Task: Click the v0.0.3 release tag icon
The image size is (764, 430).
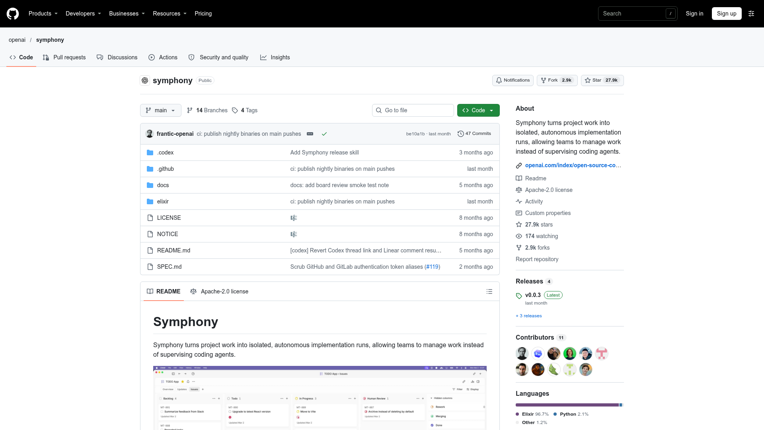Action: coord(519,296)
